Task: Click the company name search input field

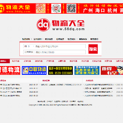Action: coord(60,52)
